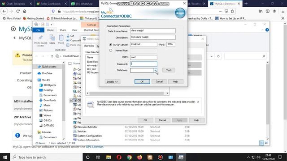Viewport: 287px width, 161px height.
Task: Open View tab in Explorer ribbon
Action: coord(74,30)
